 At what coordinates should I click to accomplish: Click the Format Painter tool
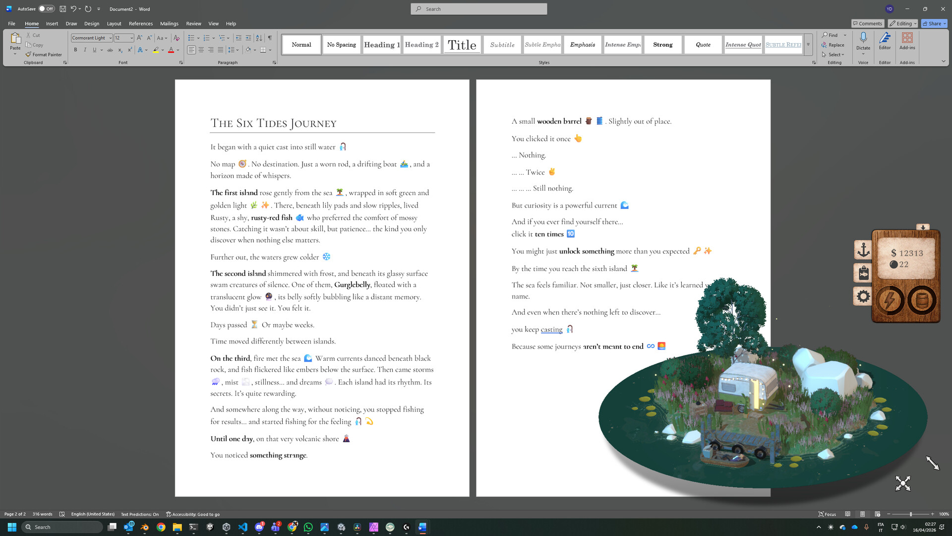click(44, 55)
